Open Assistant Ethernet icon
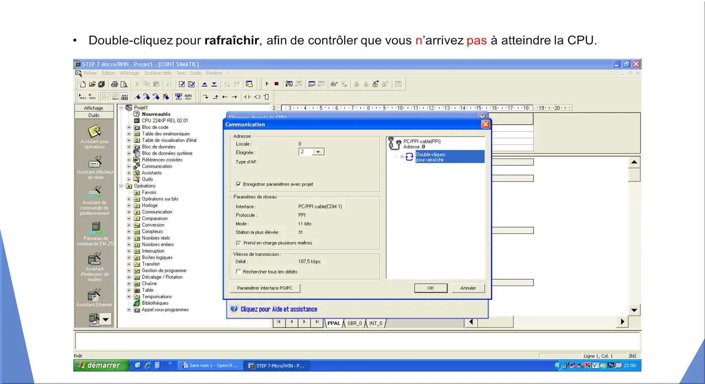This screenshot has height=384, width=705. [95, 295]
